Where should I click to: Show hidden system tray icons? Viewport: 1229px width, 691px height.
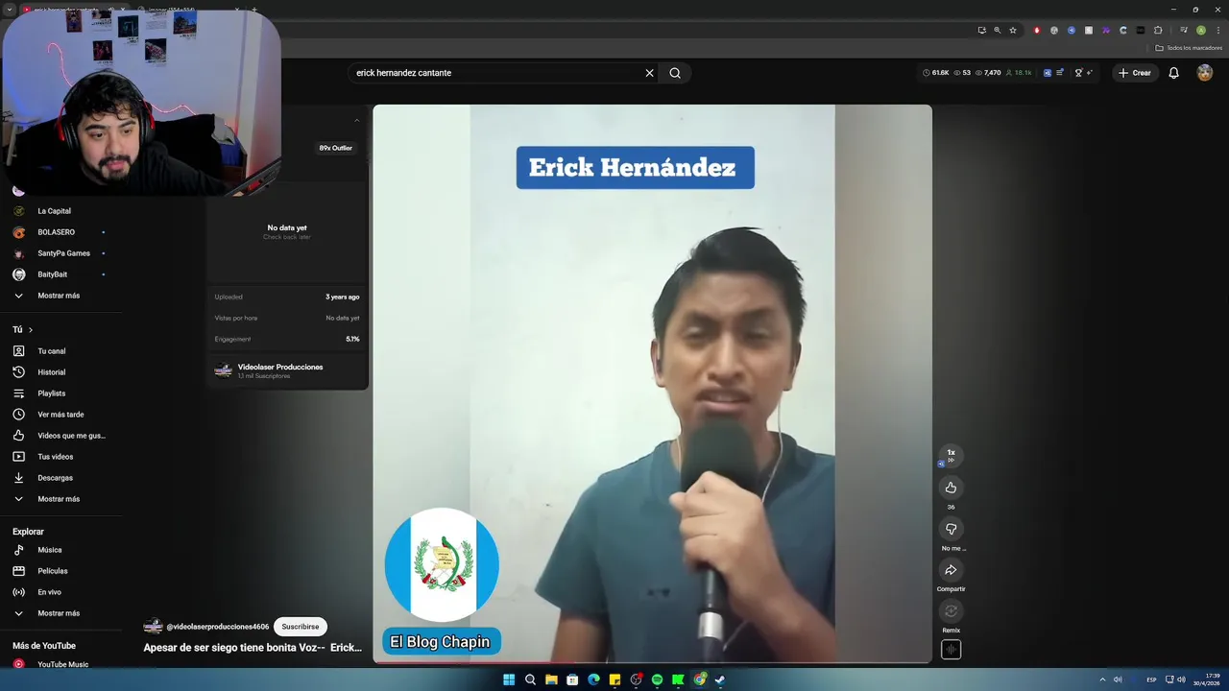[1102, 679]
